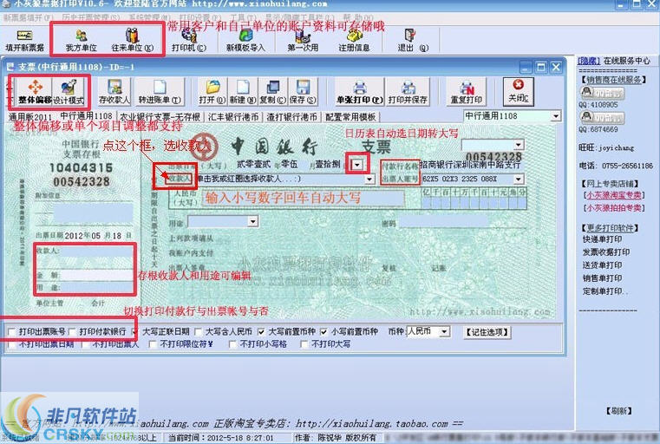660x444 pixels.
Task: Uncheck 小写前置币种 checkbox
Action: coord(323,332)
